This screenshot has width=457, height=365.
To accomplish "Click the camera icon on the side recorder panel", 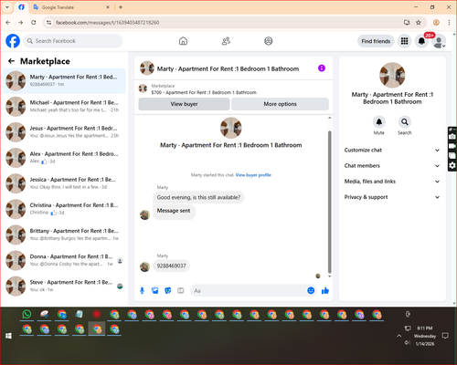I will (x=452, y=137).
